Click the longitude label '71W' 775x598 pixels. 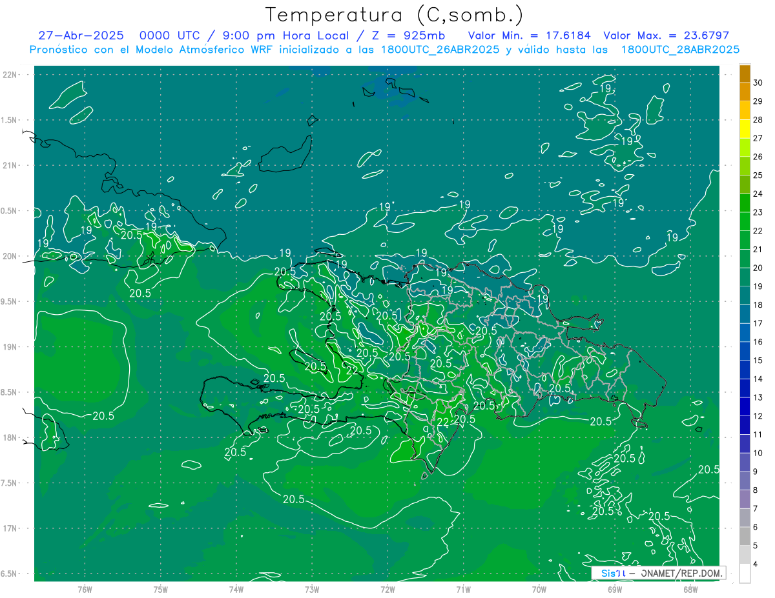463,589
